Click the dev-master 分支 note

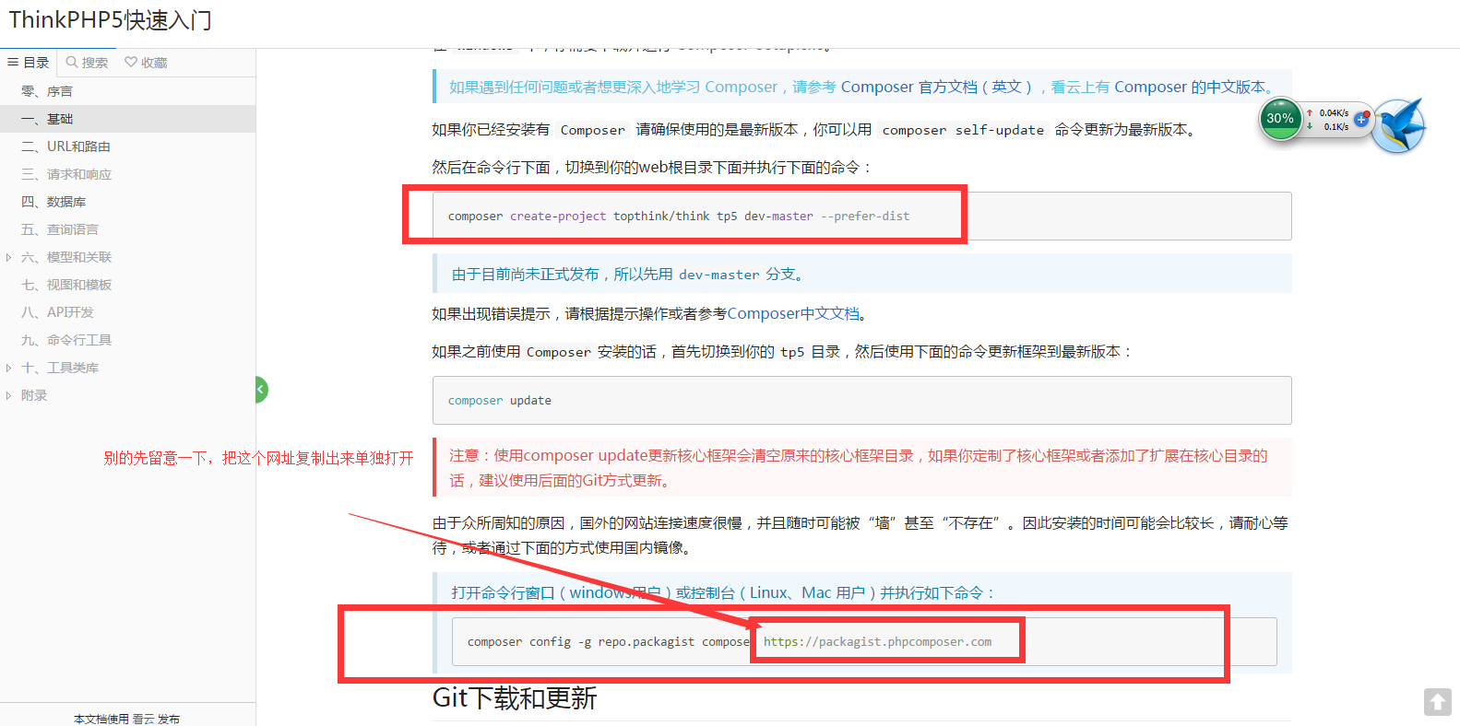(x=862, y=275)
